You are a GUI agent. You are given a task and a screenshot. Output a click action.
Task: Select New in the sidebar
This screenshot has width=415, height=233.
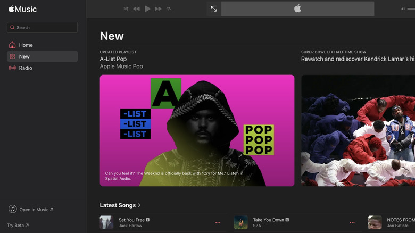[24, 56]
